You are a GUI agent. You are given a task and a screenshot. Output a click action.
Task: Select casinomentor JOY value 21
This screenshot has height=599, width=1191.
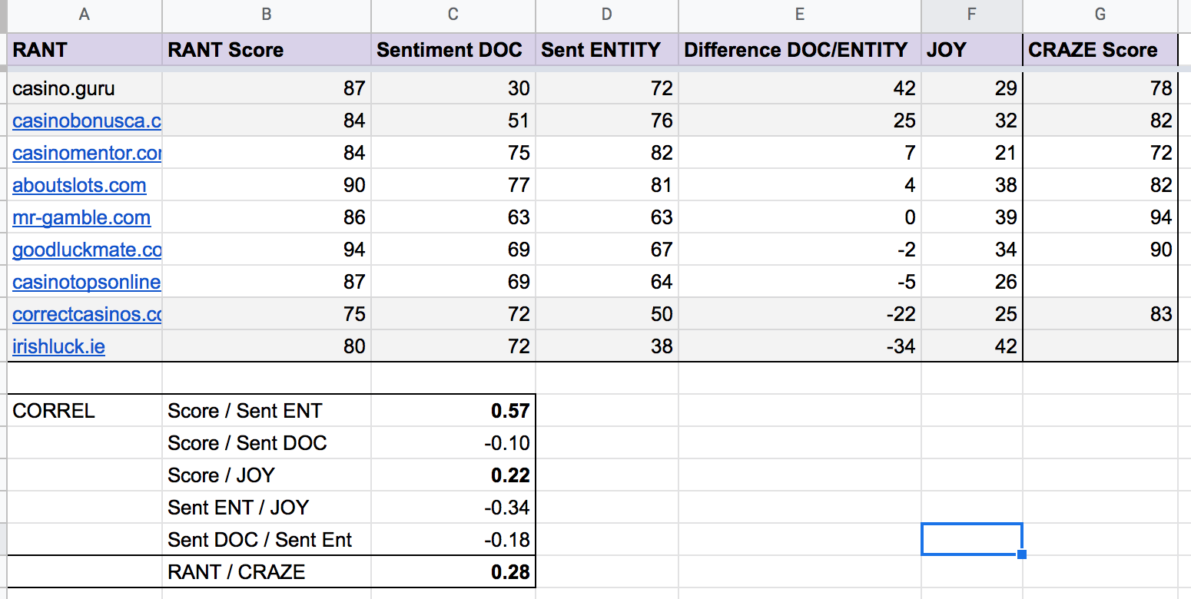coord(972,153)
